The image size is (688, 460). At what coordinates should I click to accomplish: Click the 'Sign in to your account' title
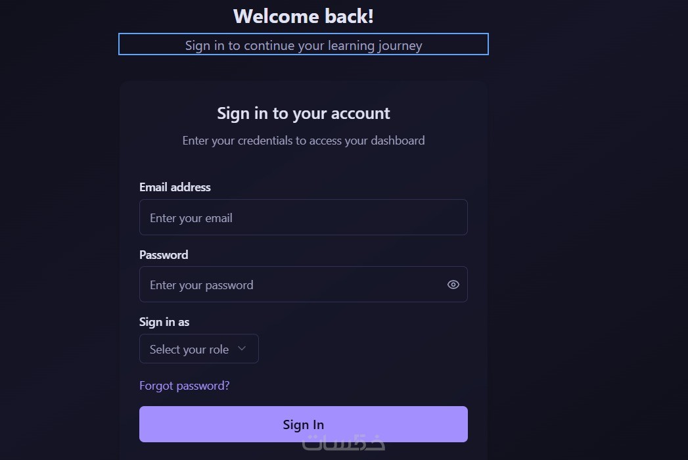pyautogui.click(x=304, y=114)
